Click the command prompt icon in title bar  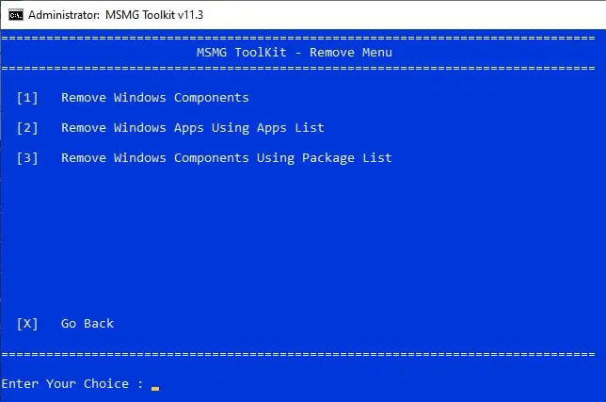coord(16,15)
